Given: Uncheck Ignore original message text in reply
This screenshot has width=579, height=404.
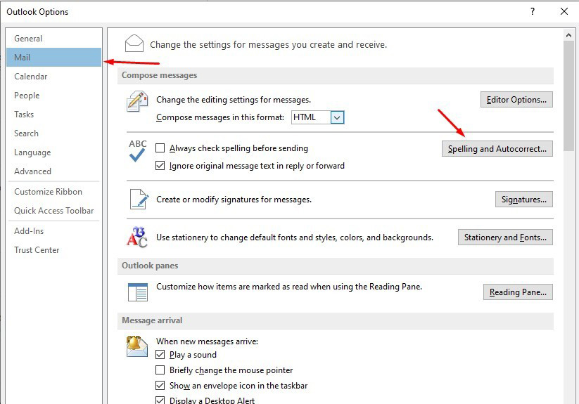Looking at the screenshot, I should (160, 166).
